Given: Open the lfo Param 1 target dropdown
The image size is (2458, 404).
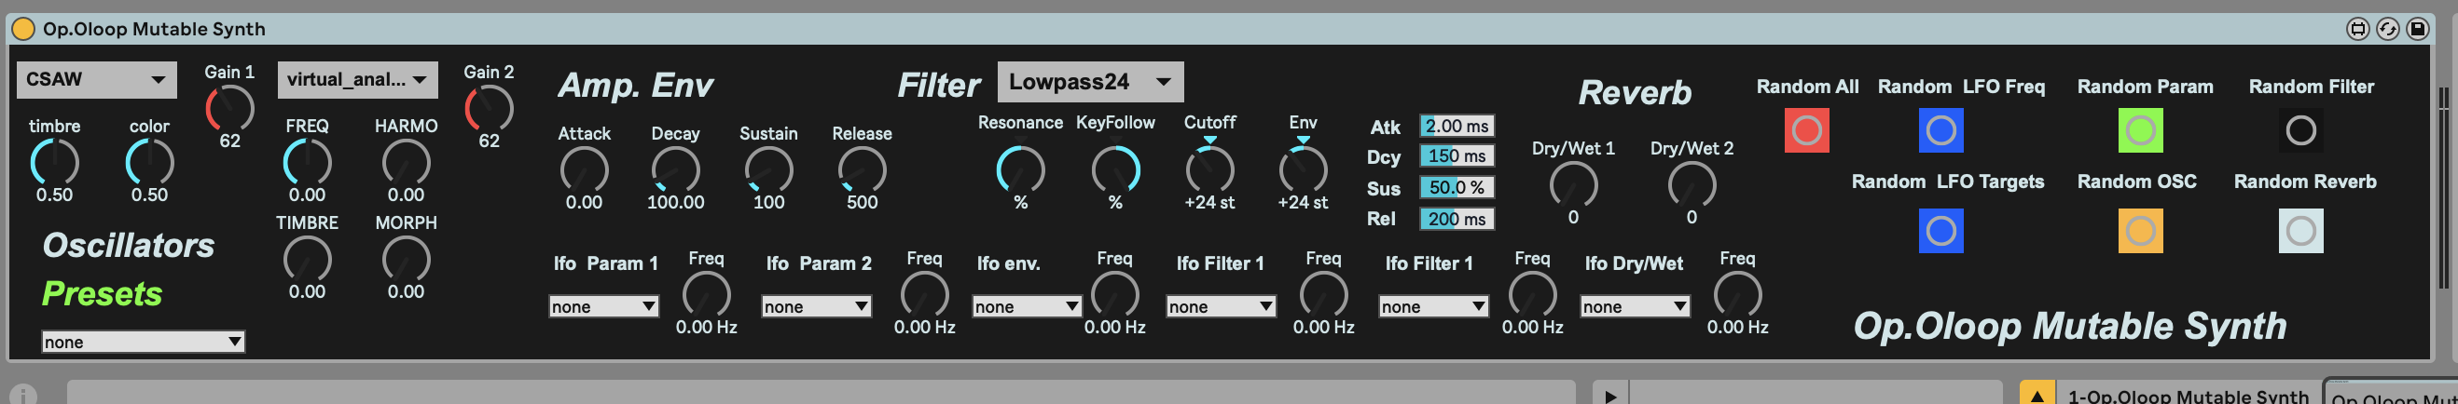Looking at the screenshot, I should coord(603,307).
